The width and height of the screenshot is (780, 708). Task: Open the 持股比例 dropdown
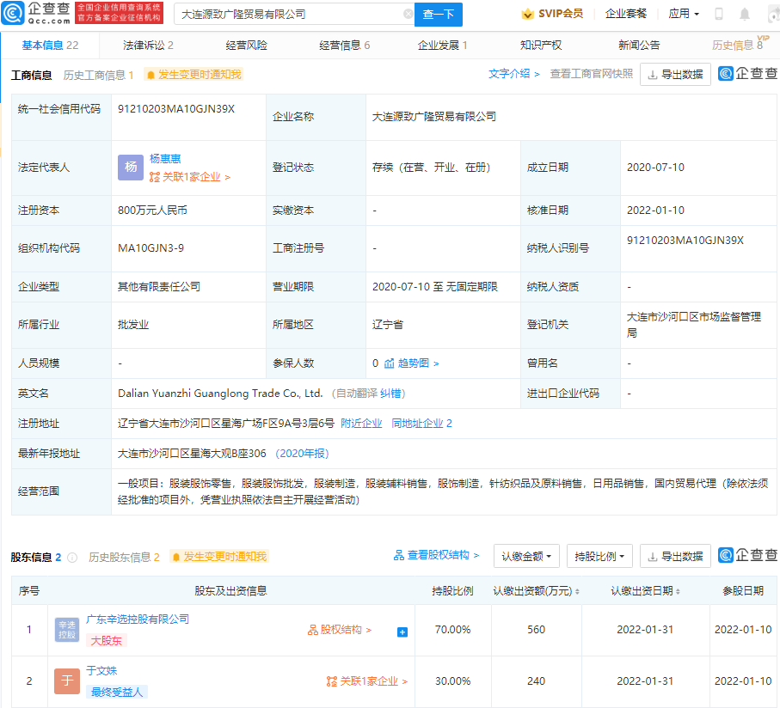599,556
